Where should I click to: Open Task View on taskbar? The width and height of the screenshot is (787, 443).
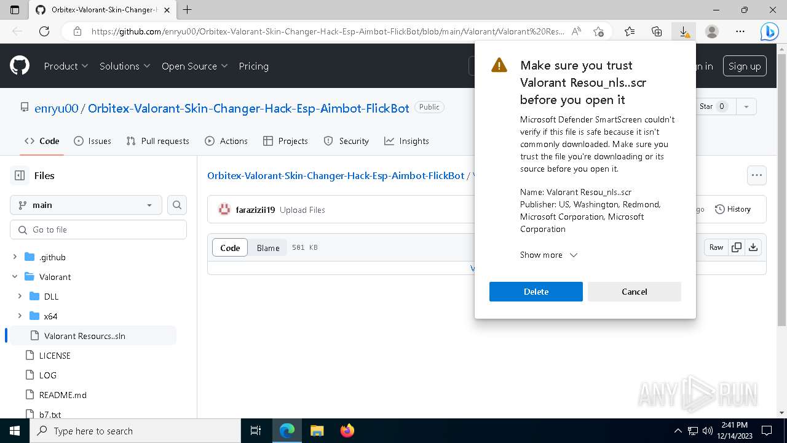[x=256, y=431]
